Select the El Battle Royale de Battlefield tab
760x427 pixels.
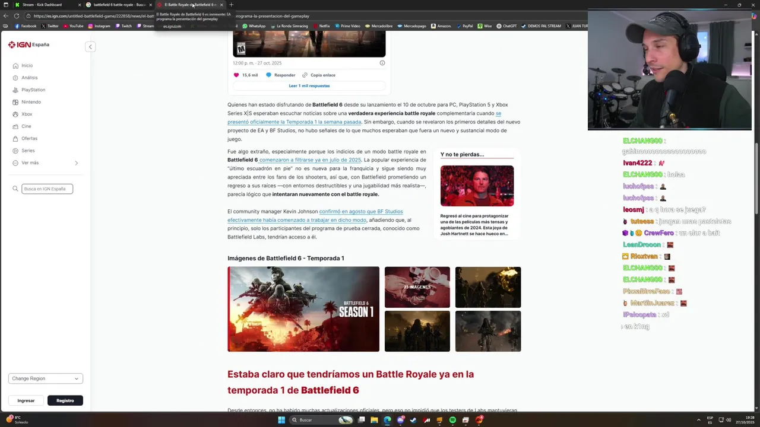pyautogui.click(x=190, y=5)
